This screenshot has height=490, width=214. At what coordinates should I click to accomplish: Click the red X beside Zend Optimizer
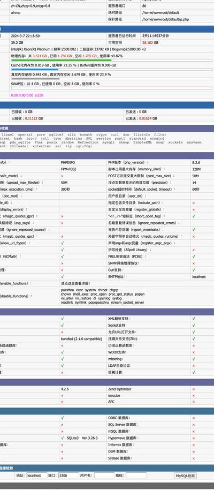[194, 389]
